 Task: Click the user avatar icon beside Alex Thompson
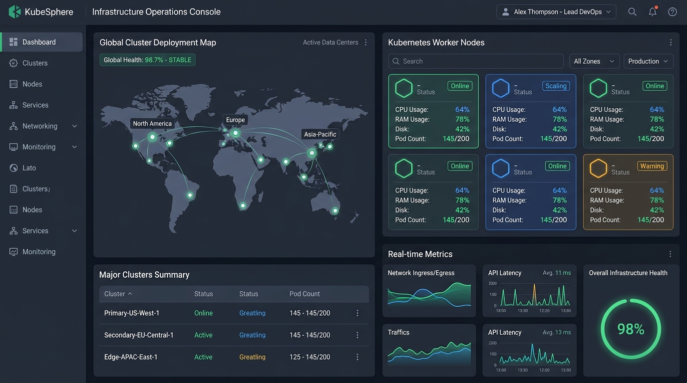(505, 12)
